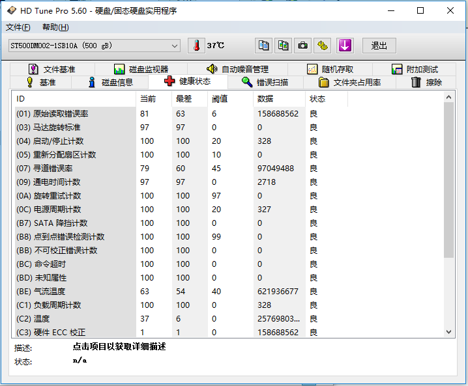Click the attribute list vertical scrollbar thumb

click(x=448, y=180)
